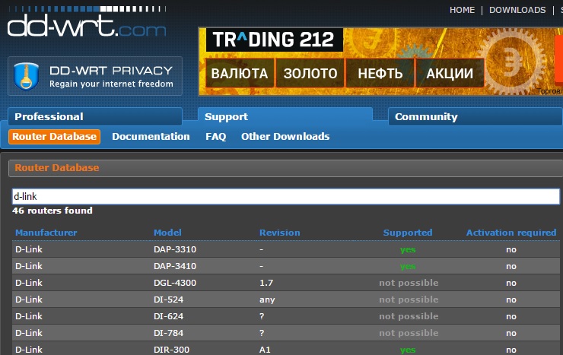
Task: Click the 'yes' supported value for DAP-3310
Action: coord(408,249)
